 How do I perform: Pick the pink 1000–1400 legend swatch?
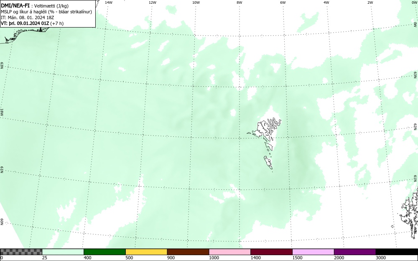coord(230,252)
